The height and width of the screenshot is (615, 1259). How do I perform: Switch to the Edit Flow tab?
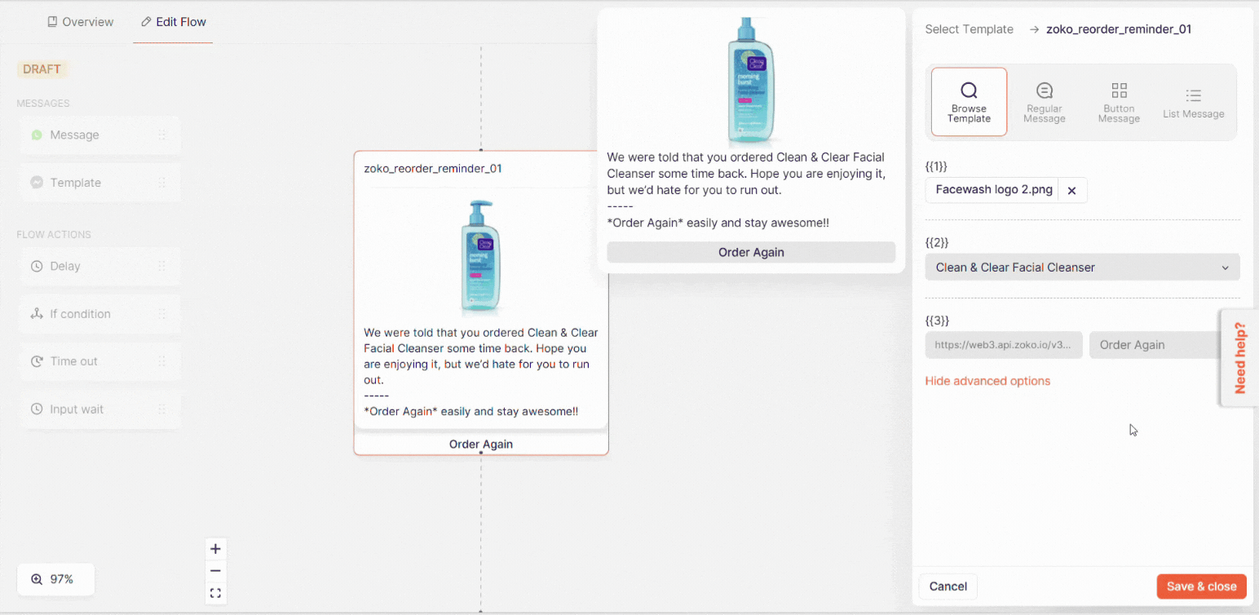173,22
